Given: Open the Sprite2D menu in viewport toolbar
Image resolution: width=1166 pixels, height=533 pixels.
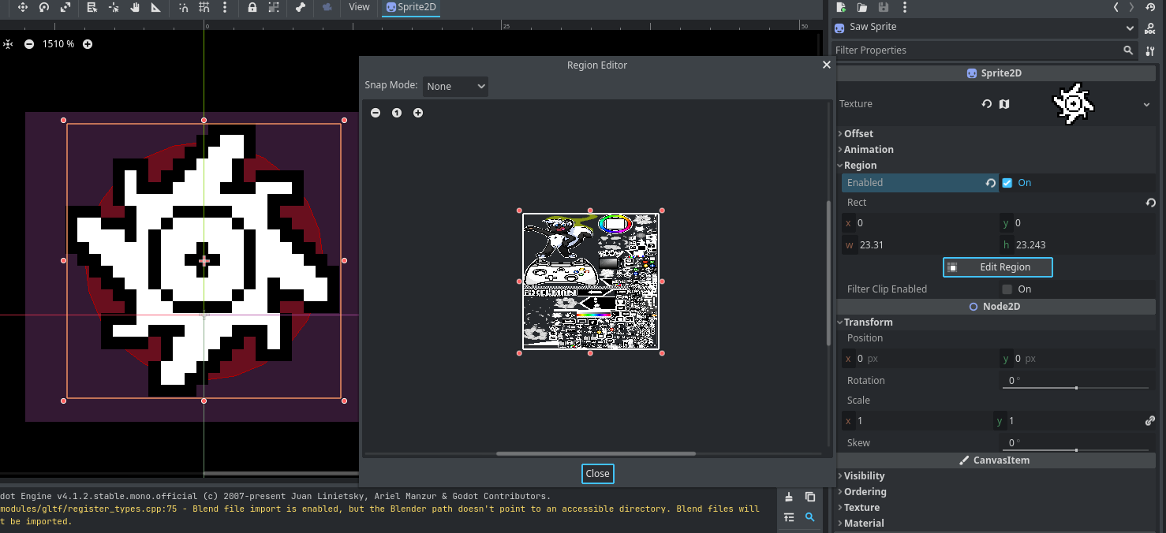Looking at the screenshot, I should [411, 7].
